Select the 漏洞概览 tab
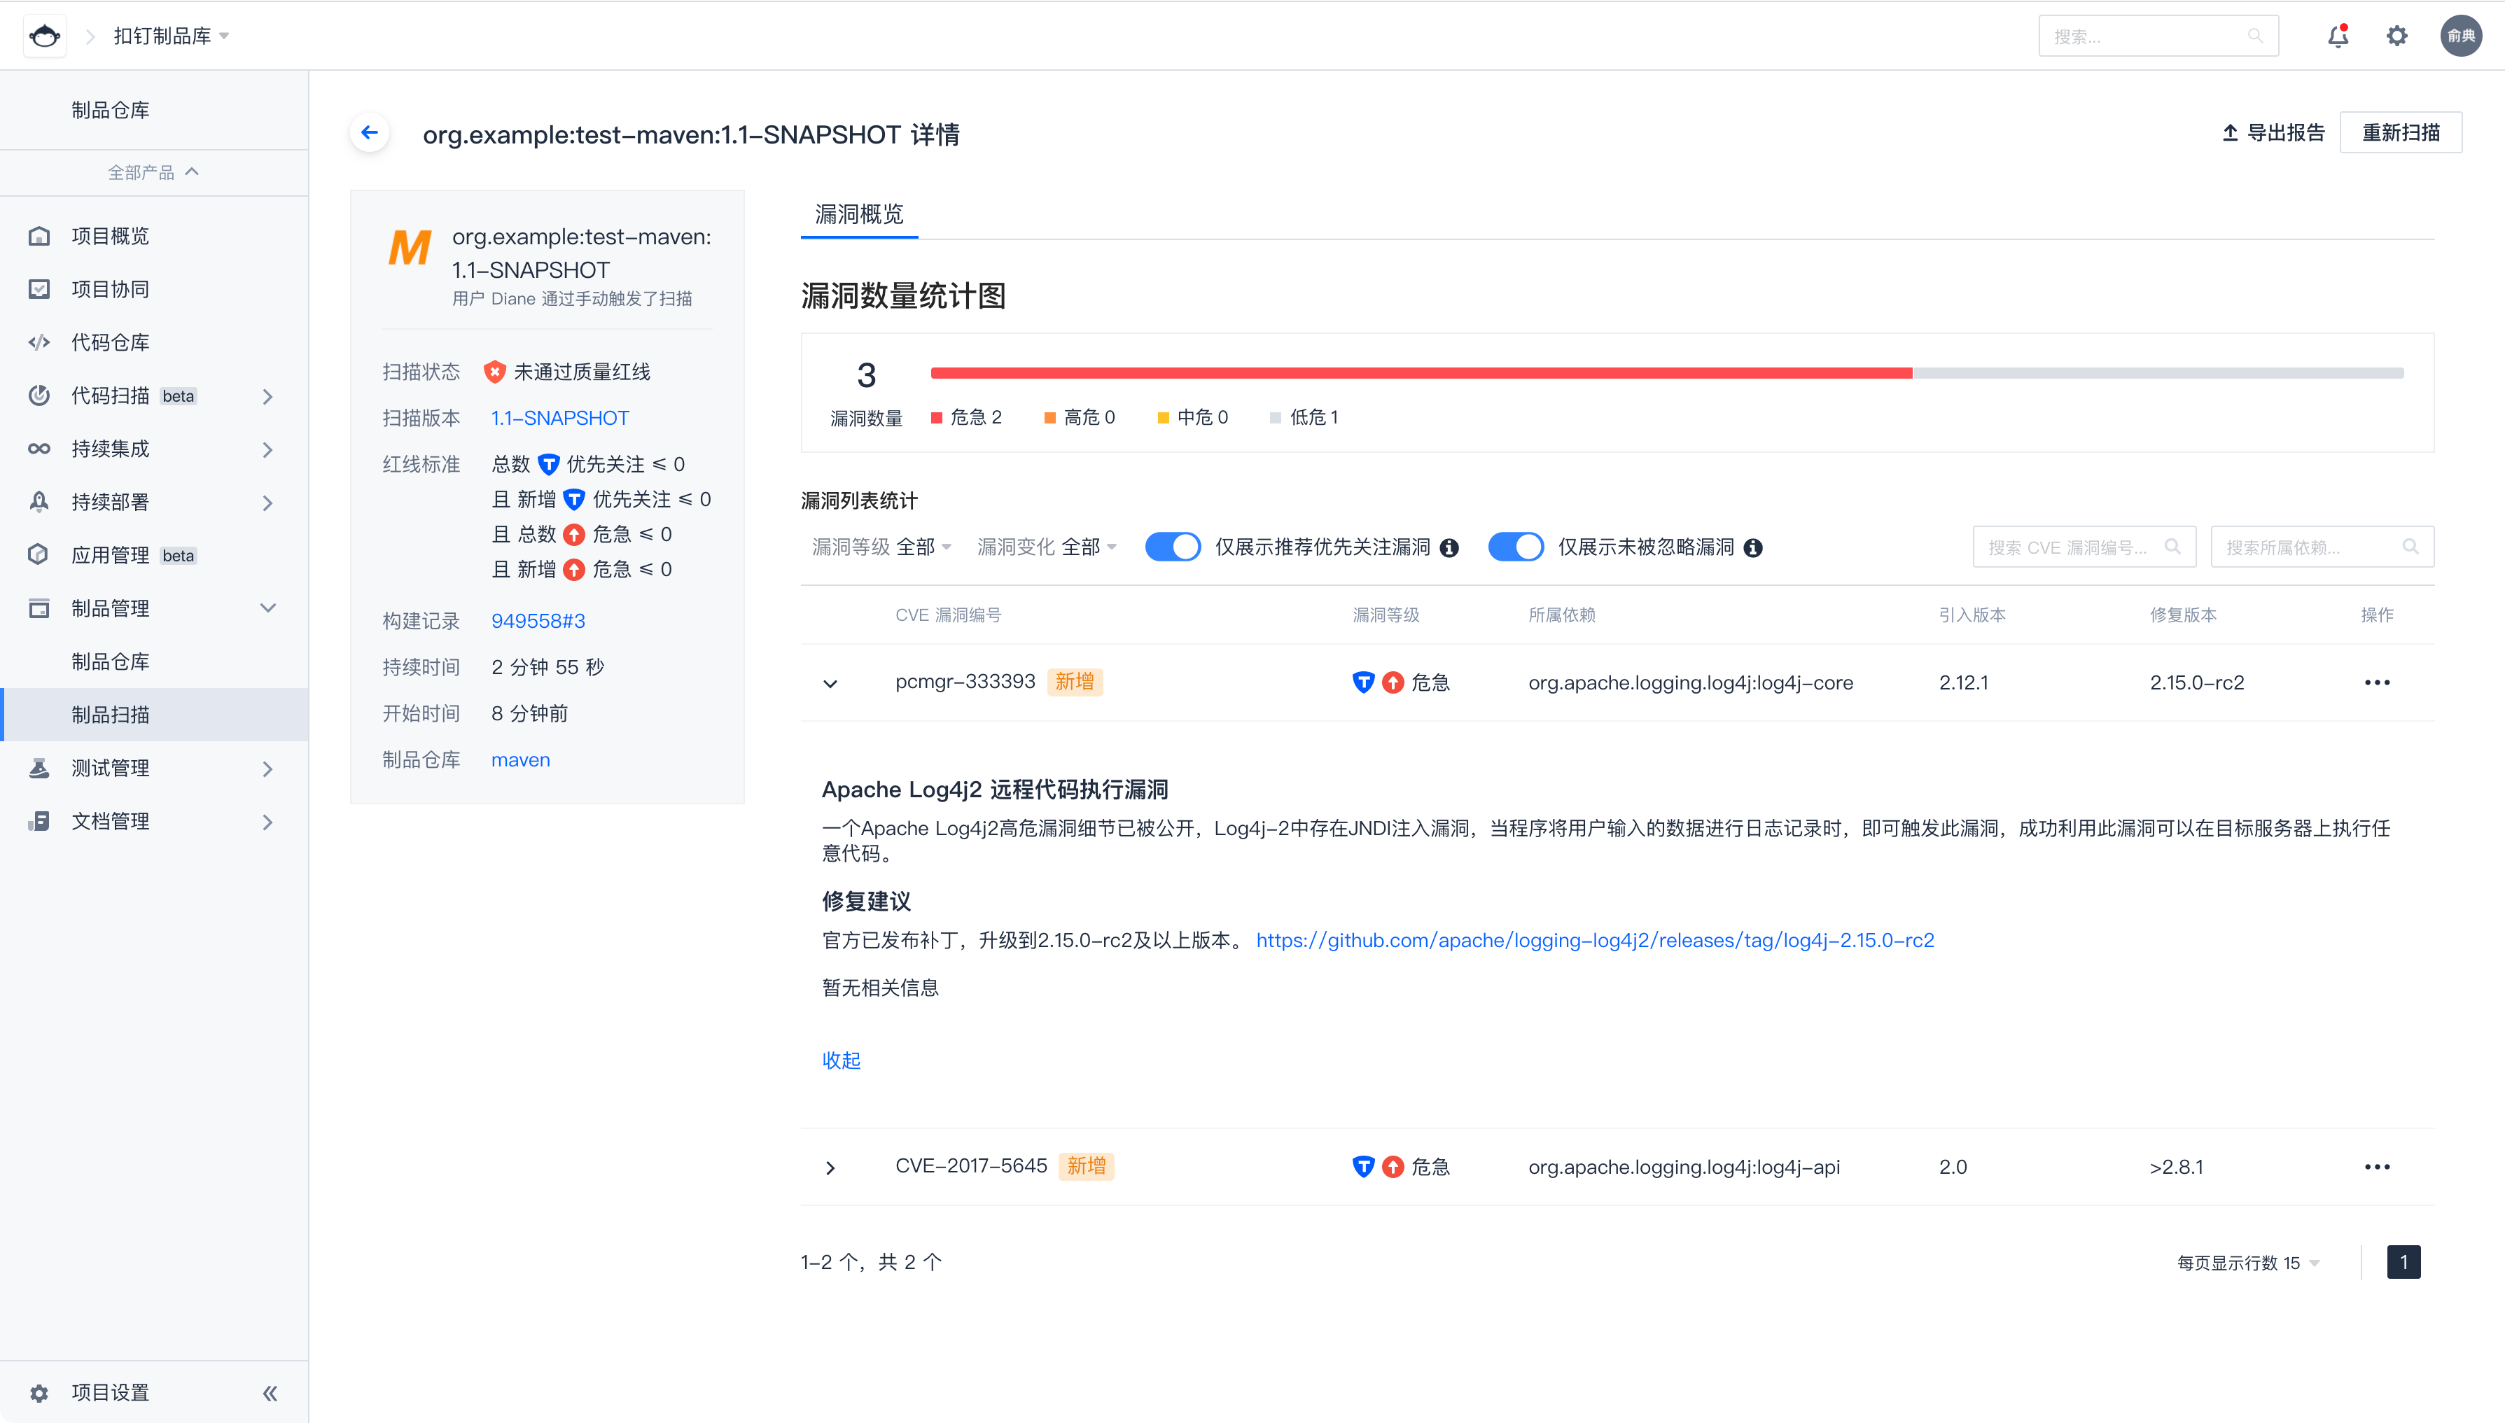Viewport: 2505px width, 1423px height. click(x=859, y=214)
